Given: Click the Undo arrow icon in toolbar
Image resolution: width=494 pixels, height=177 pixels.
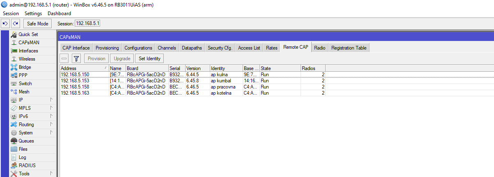Looking at the screenshot, I should [x=5, y=24].
